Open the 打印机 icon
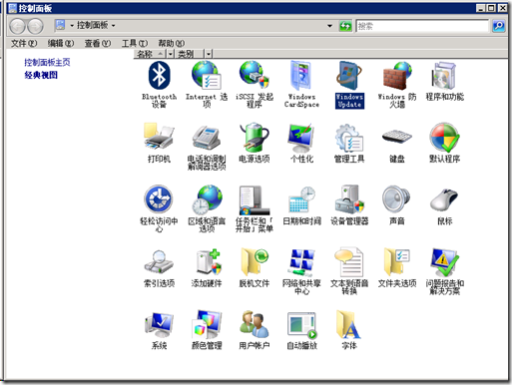 tap(159, 144)
